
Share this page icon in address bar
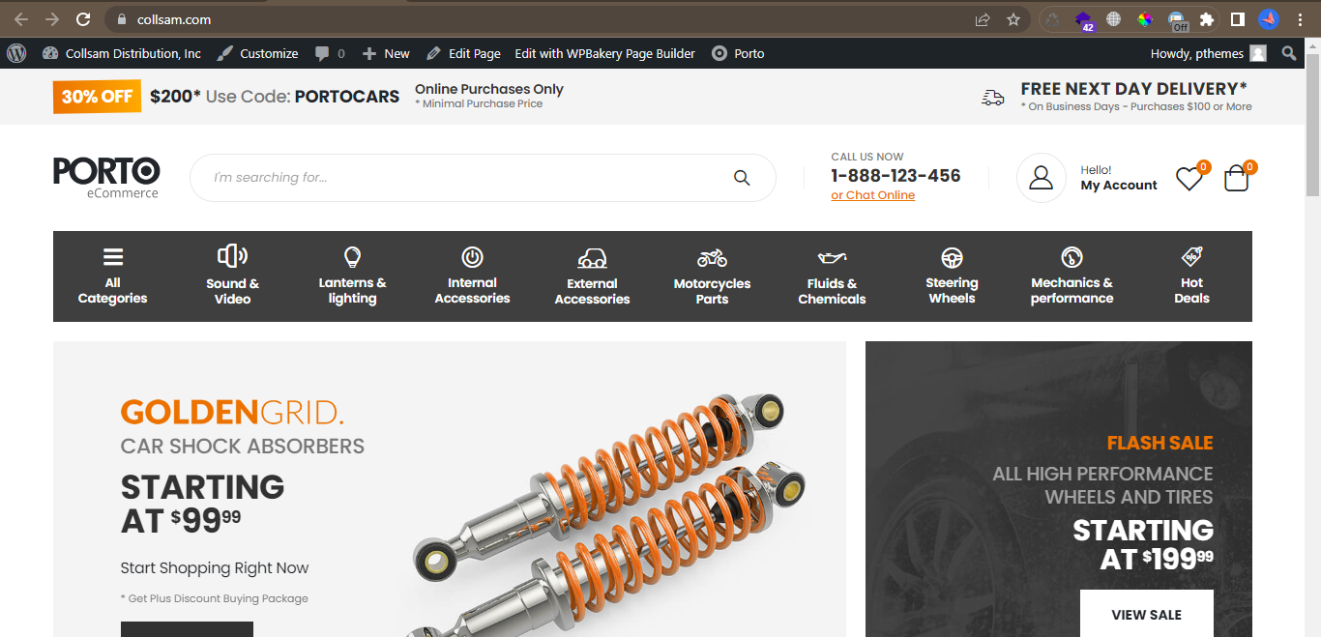983,19
